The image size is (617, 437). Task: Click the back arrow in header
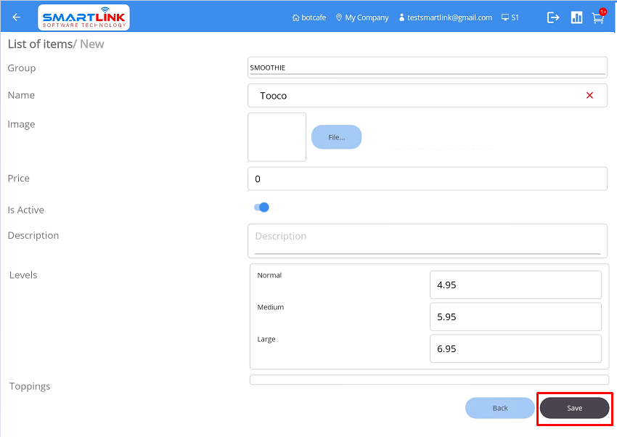(17, 17)
